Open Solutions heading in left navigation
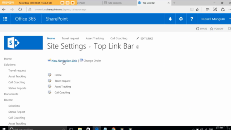 tap(10, 65)
